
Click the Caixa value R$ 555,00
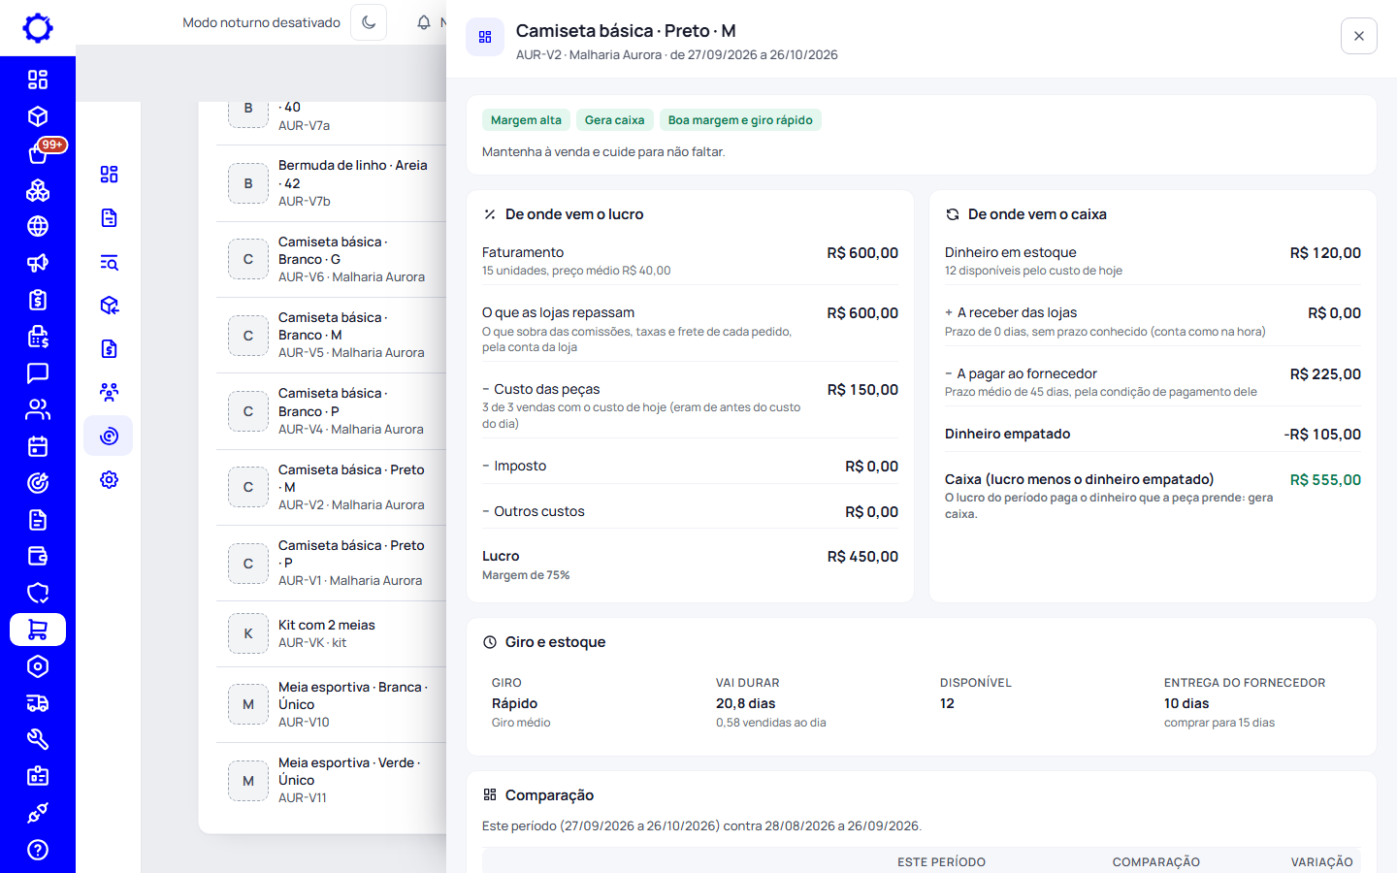tap(1325, 480)
